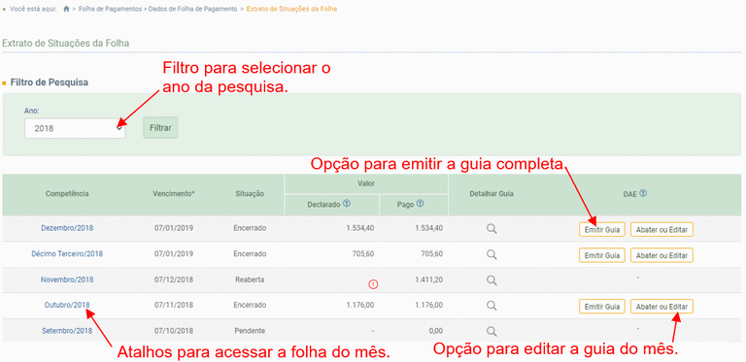Open magnifier detail for Outubro/2018 row
Screen dimensions: 746x362
point(492,306)
